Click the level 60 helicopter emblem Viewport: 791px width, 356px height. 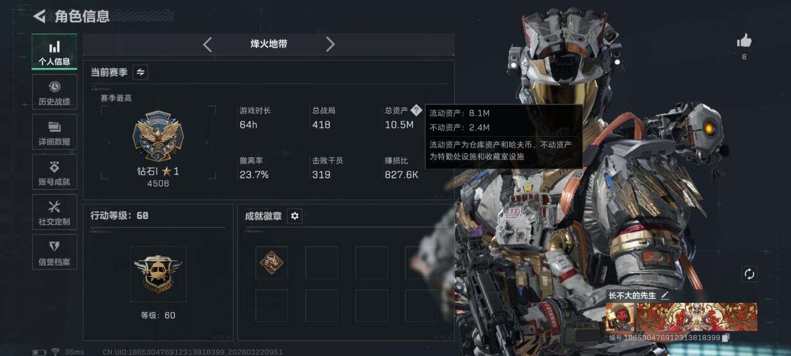pyautogui.click(x=158, y=274)
